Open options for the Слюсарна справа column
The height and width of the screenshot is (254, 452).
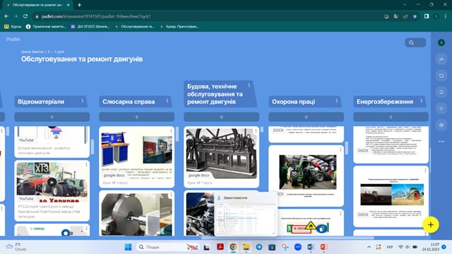(167, 100)
